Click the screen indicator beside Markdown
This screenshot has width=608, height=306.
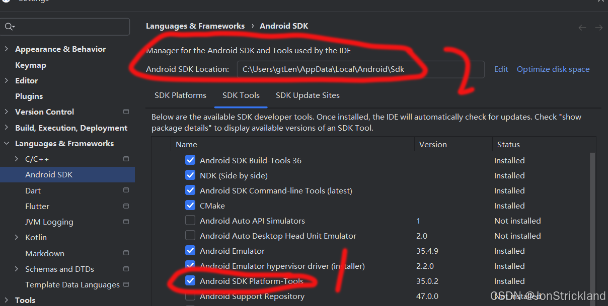click(x=125, y=253)
